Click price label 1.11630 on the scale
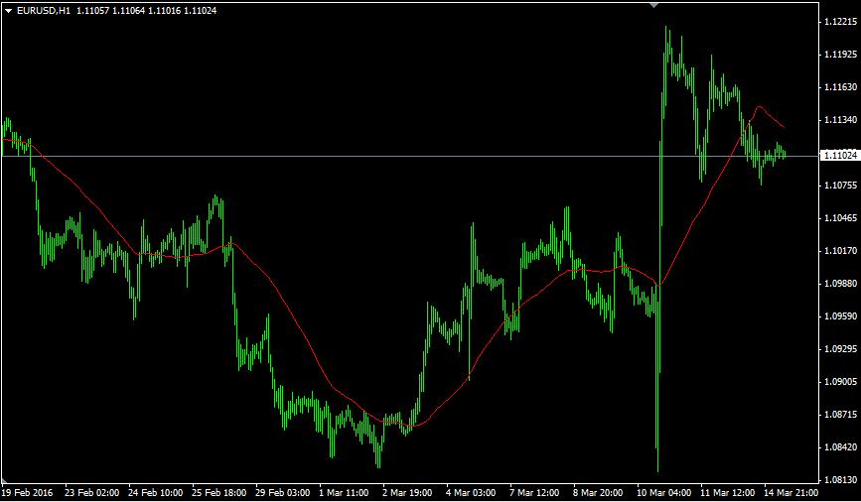Image resolution: width=861 pixels, height=502 pixels. (x=841, y=87)
